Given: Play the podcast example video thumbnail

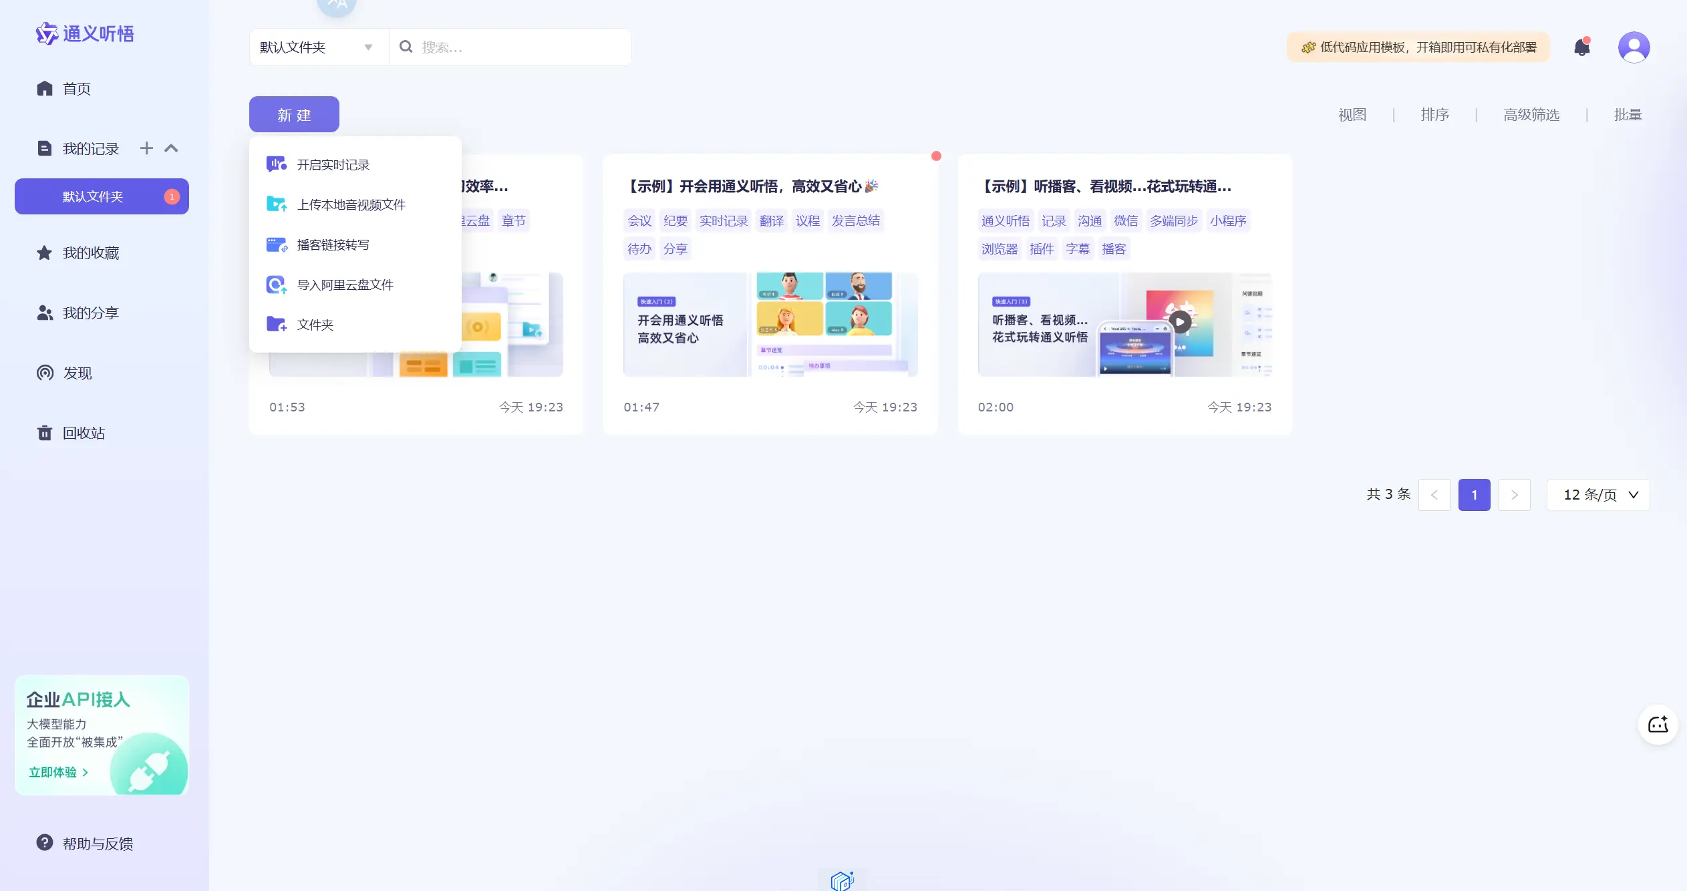Looking at the screenshot, I should click(1179, 321).
